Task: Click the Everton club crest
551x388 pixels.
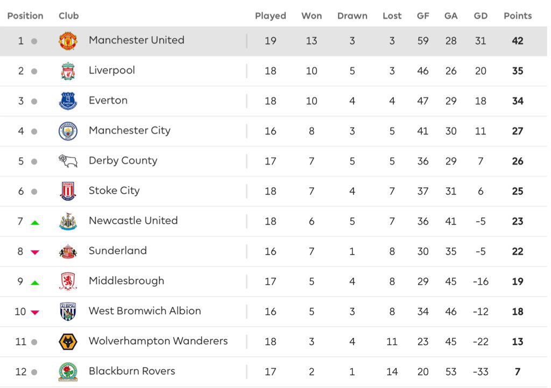Action: (x=68, y=101)
